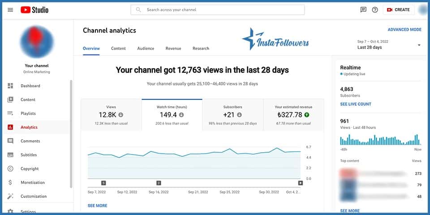Click the YouTube Studio logo
The width and height of the screenshot is (430, 215).
(34, 10)
